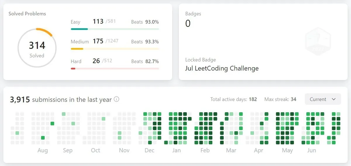Click the submissions info circle icon

click(x=116, y=99)
